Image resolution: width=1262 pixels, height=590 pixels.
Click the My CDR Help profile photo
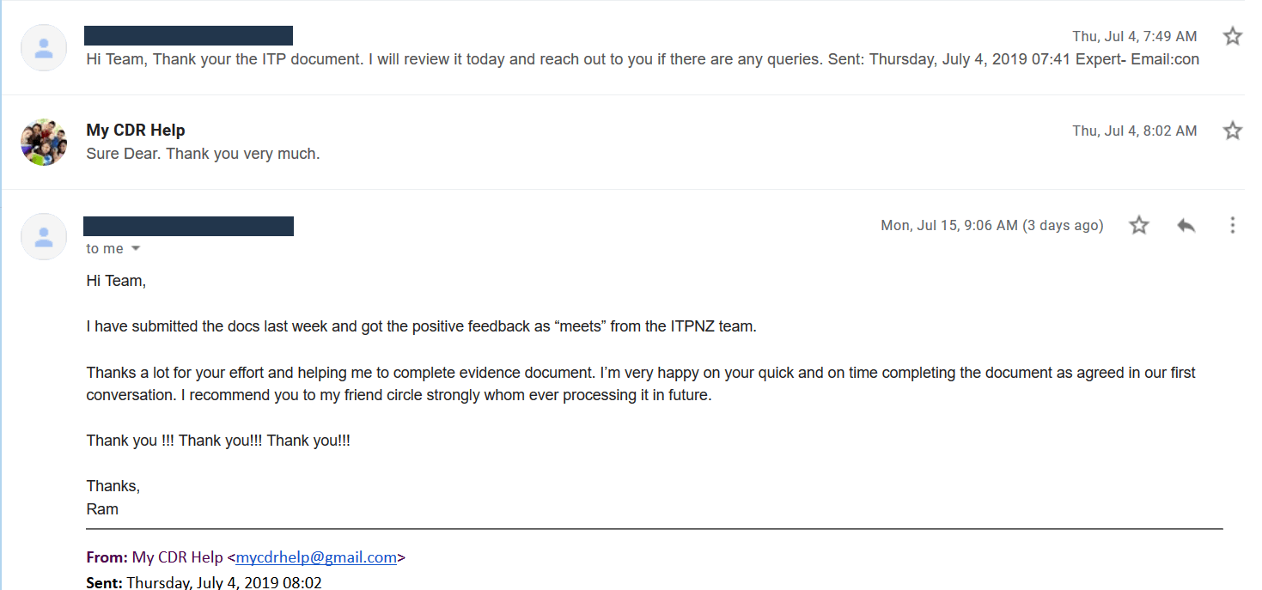pos(44,143)
